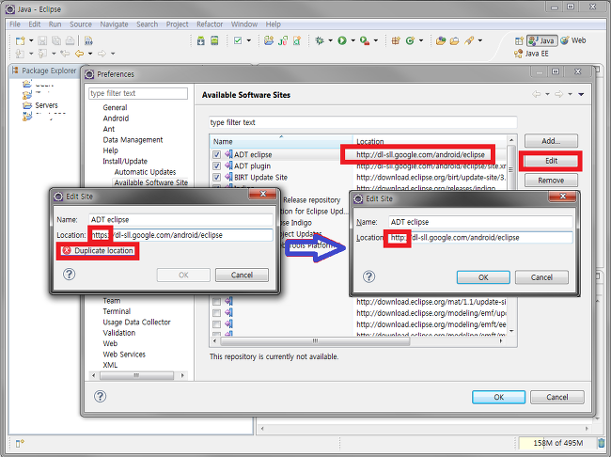611x457 pixels.
Task: Click the Save All toolbar icon
Action: click(56, 40)
